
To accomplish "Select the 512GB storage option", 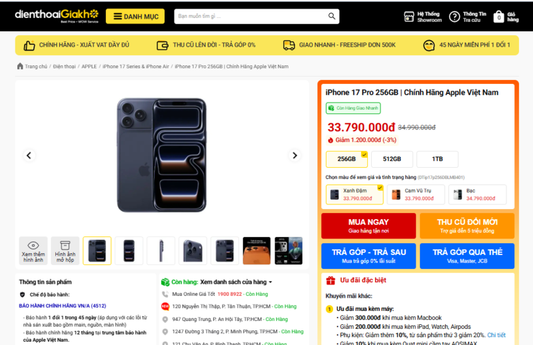I will 391,159.
